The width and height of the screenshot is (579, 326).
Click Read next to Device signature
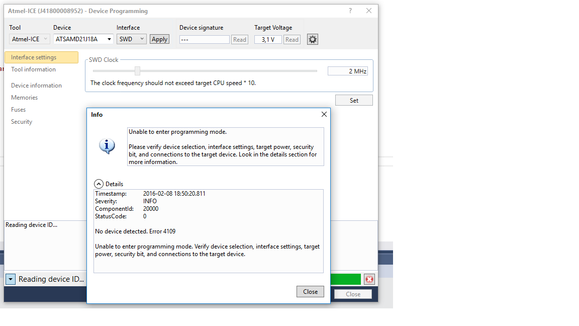(x=240, y=40)
